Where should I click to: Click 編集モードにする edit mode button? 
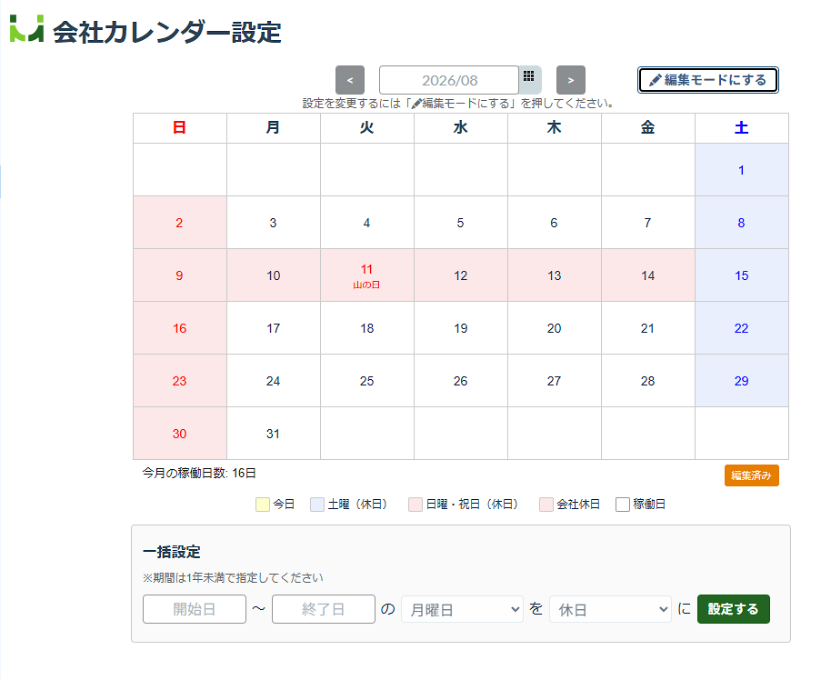pyautogui.click(x=708, y=80)
